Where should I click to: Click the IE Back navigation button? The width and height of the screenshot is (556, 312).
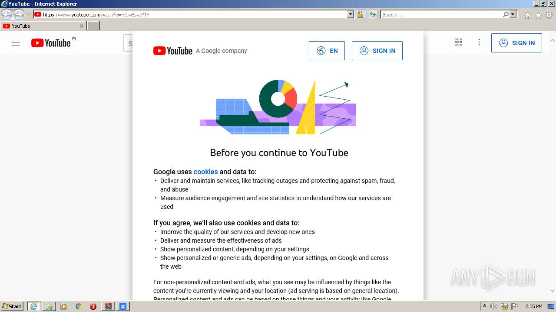[7, 15]
